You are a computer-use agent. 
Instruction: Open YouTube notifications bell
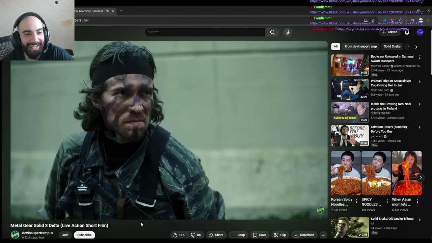coord(407,32)
